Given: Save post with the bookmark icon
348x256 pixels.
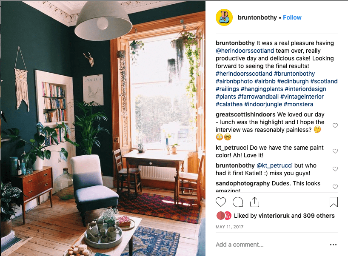Looking at the screenshot, I should click(x=334, y=202).
